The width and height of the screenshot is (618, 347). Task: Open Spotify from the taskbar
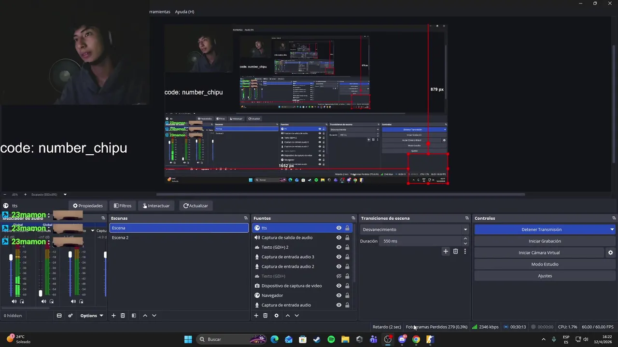coord(331,339)
